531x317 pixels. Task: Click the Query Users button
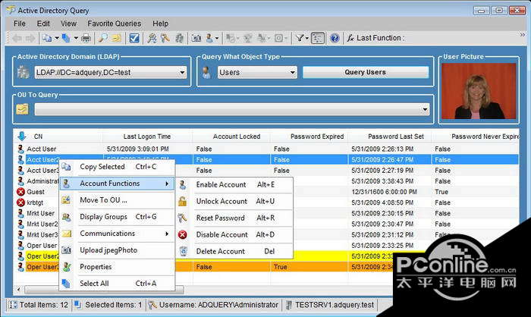tap(366, 72)
